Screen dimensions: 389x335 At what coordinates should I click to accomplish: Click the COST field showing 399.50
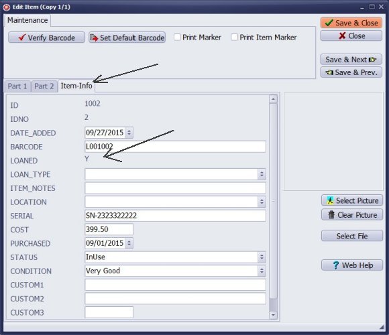click(x=109, y=229)
